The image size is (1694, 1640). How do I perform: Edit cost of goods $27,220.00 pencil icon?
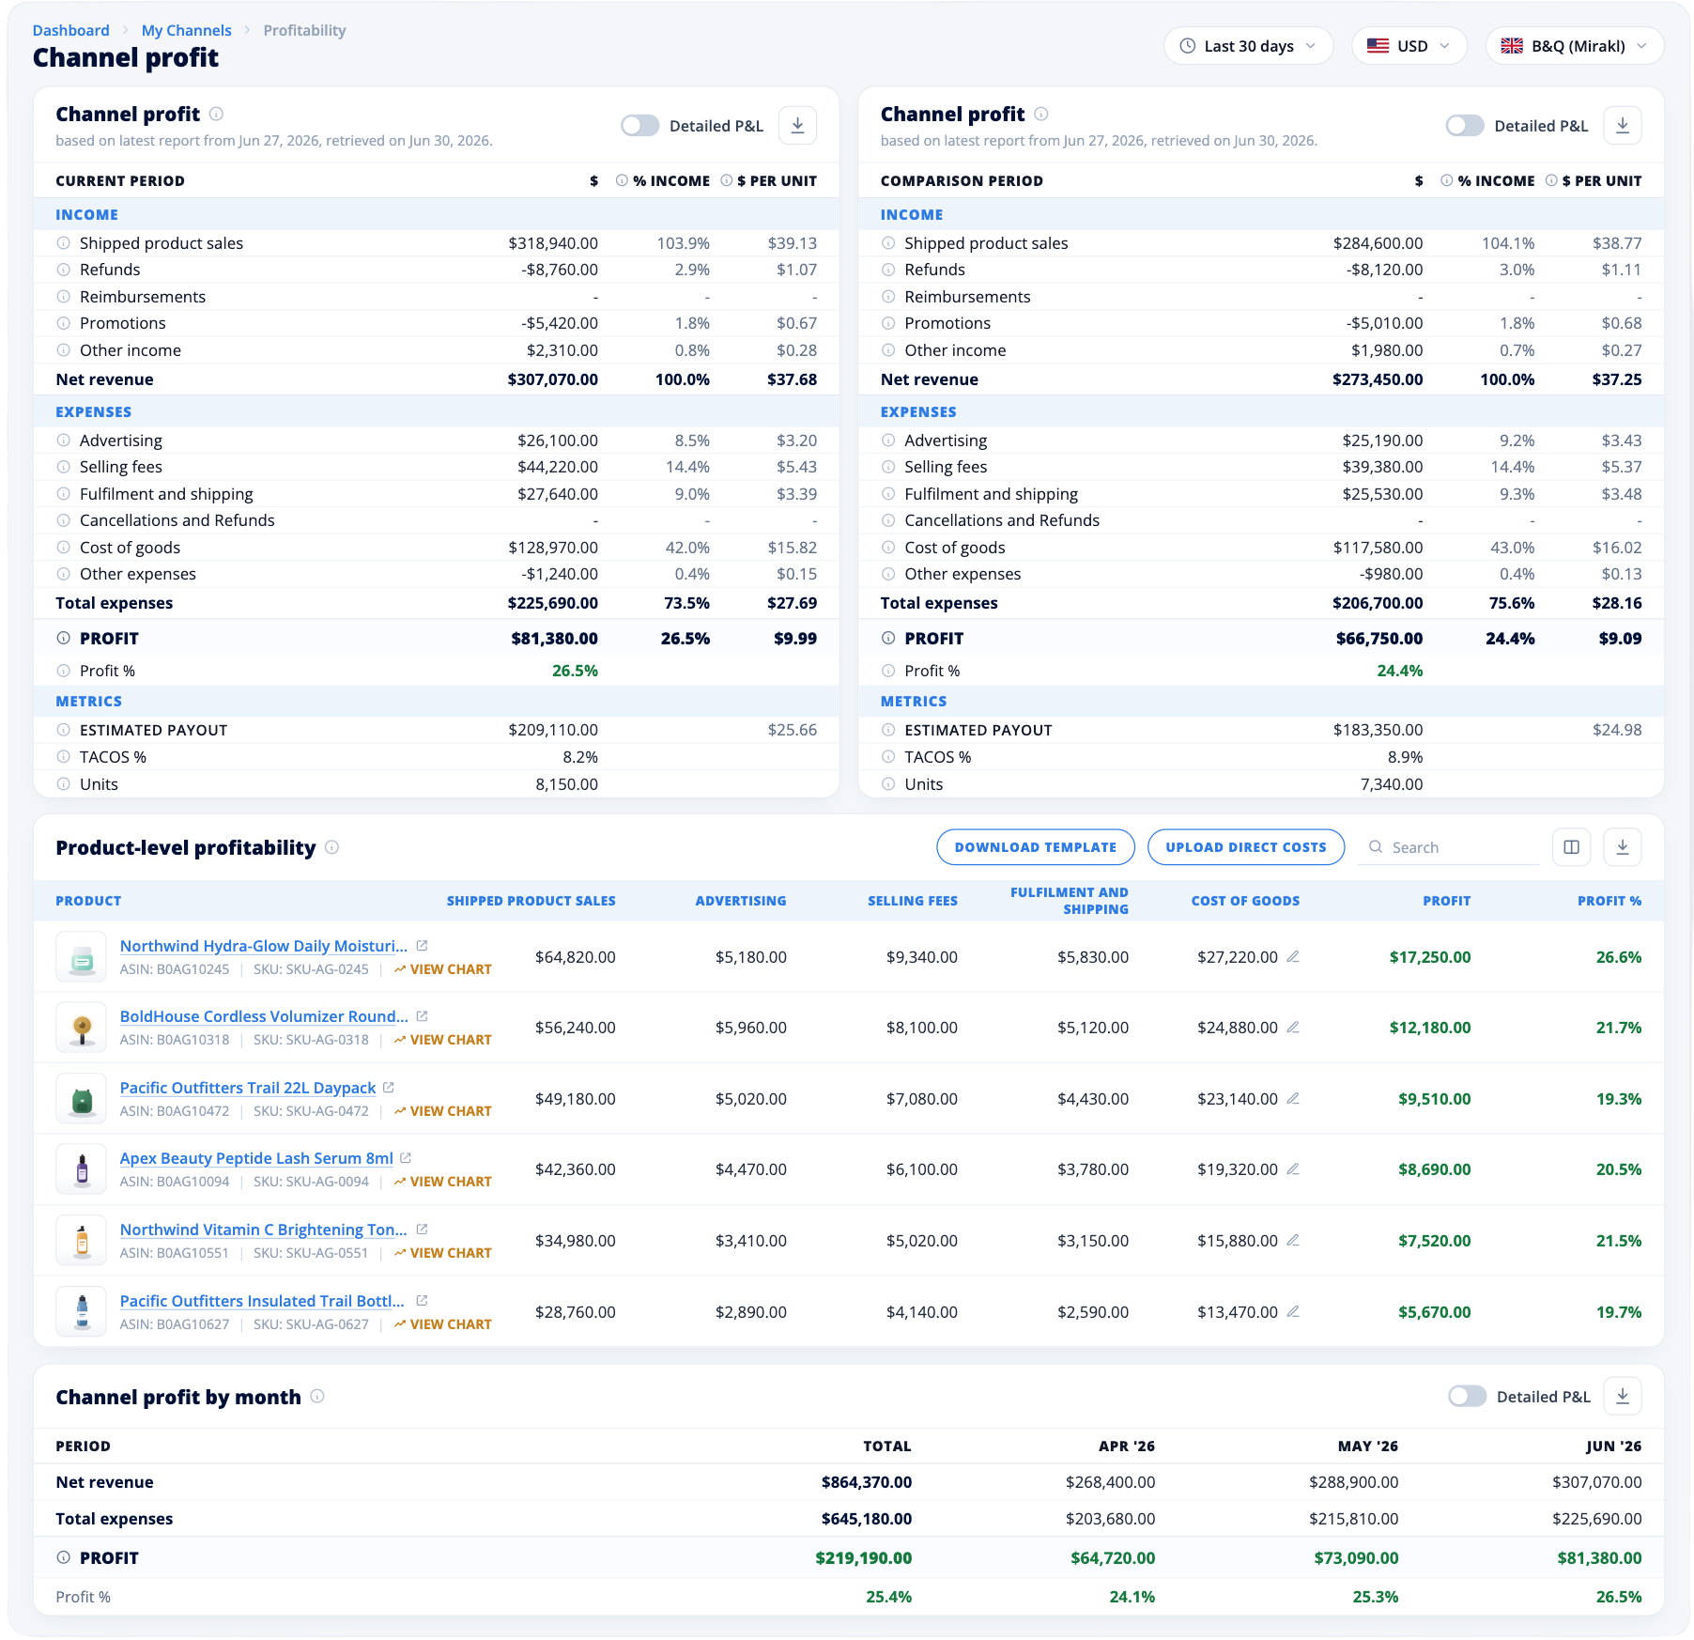coord(1293,957)
